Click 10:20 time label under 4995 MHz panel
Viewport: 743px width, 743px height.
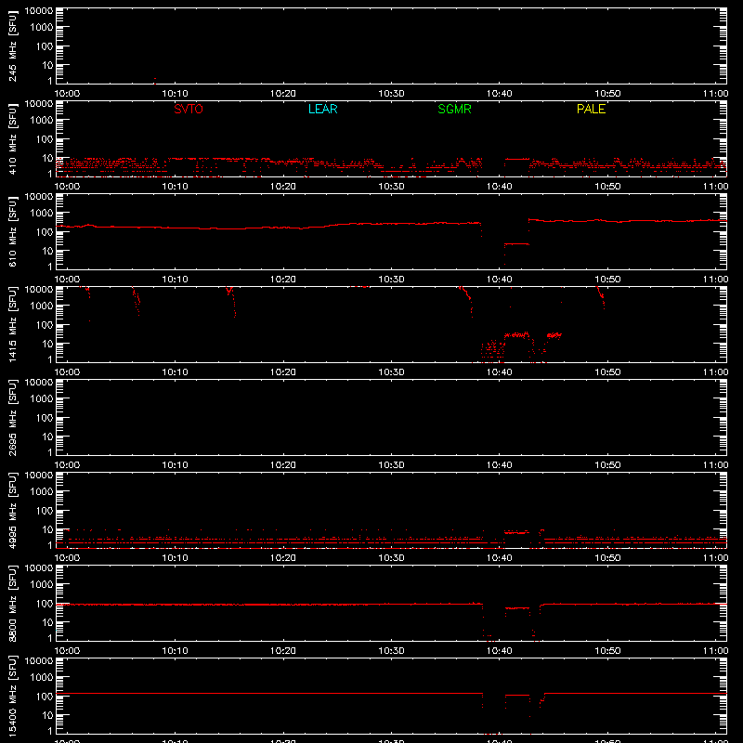(x=283, y=558)
